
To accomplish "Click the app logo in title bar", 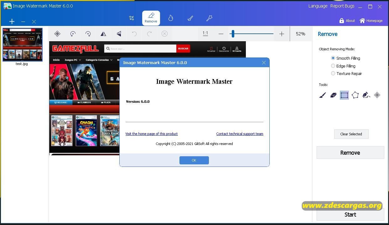I will pos(7,6).
